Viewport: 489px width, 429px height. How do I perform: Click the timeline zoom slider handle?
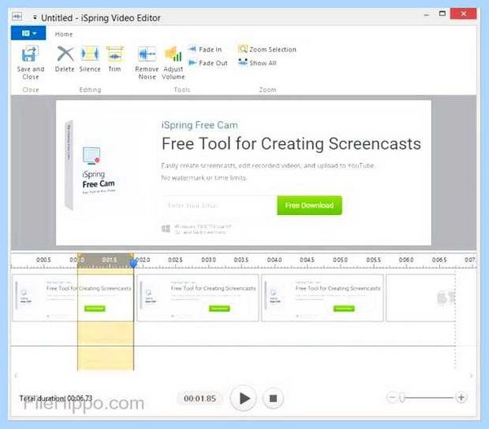(403, 397)
